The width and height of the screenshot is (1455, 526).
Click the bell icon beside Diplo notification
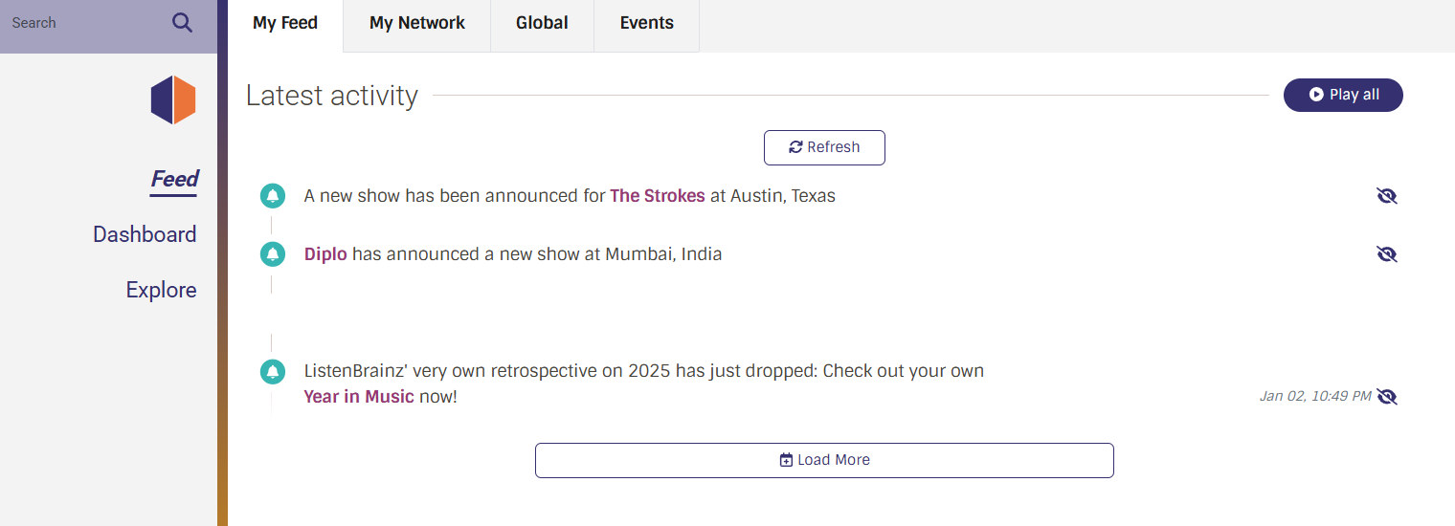(x=273, y=254)
